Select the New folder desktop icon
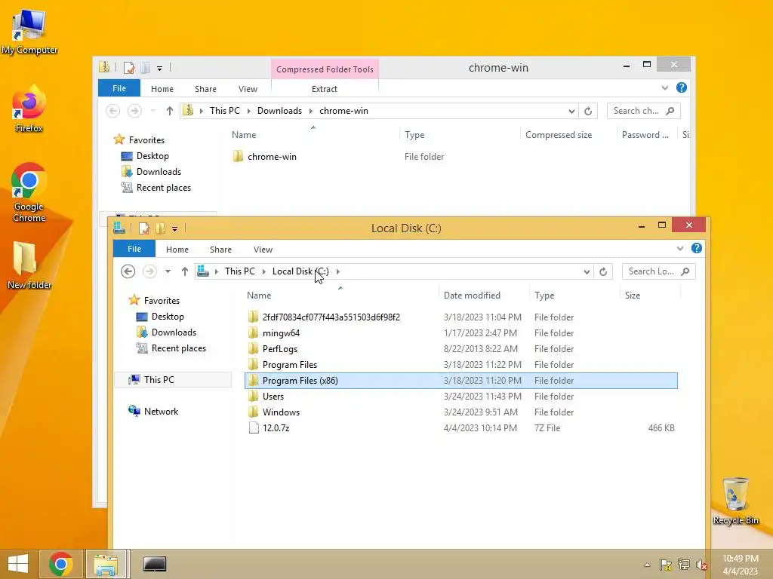 pyautogui.click(x=29, y=265)
